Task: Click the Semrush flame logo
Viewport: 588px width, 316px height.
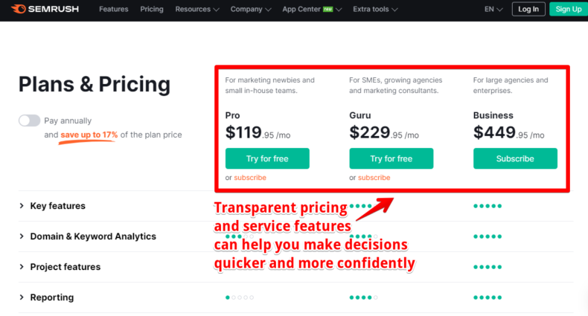Action: [19, 9]
